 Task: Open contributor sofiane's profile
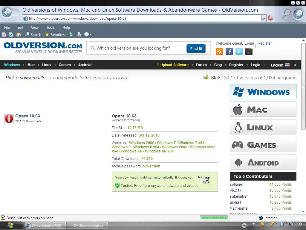point(236,184)
